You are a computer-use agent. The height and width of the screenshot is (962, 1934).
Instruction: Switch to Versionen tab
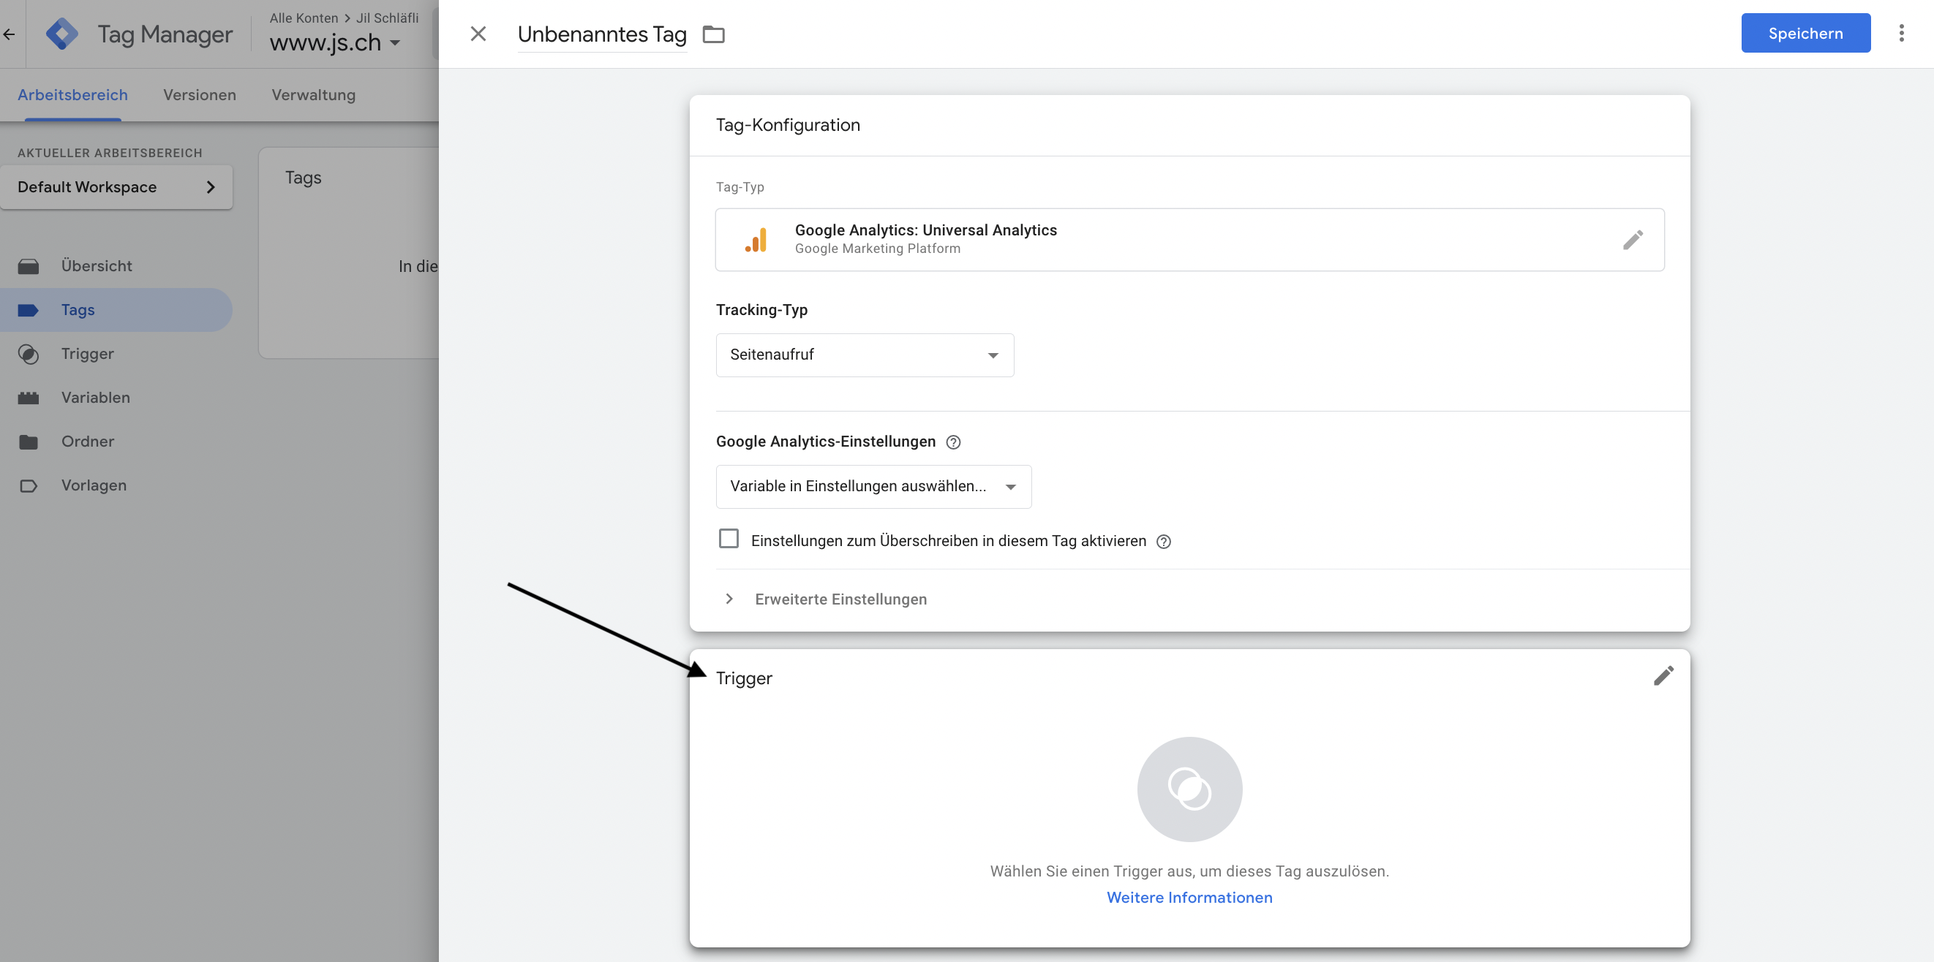pyautogui.click(x=200, y=95)
